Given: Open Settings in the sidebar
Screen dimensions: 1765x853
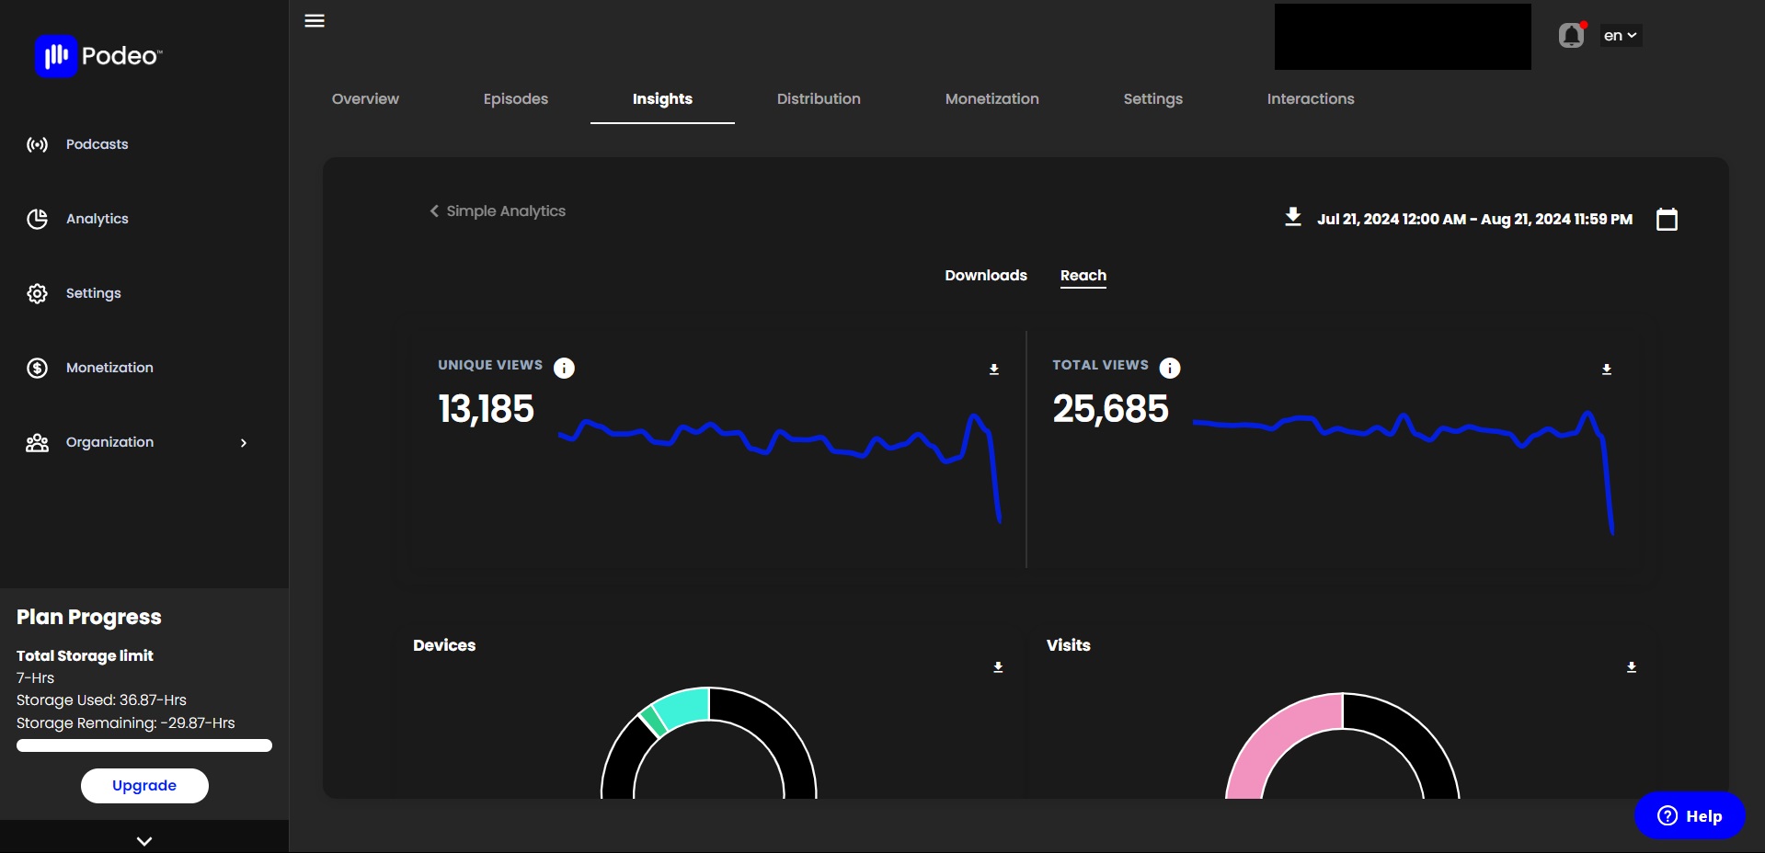Looking at the screenshot, I should click(x=93, y=293).
